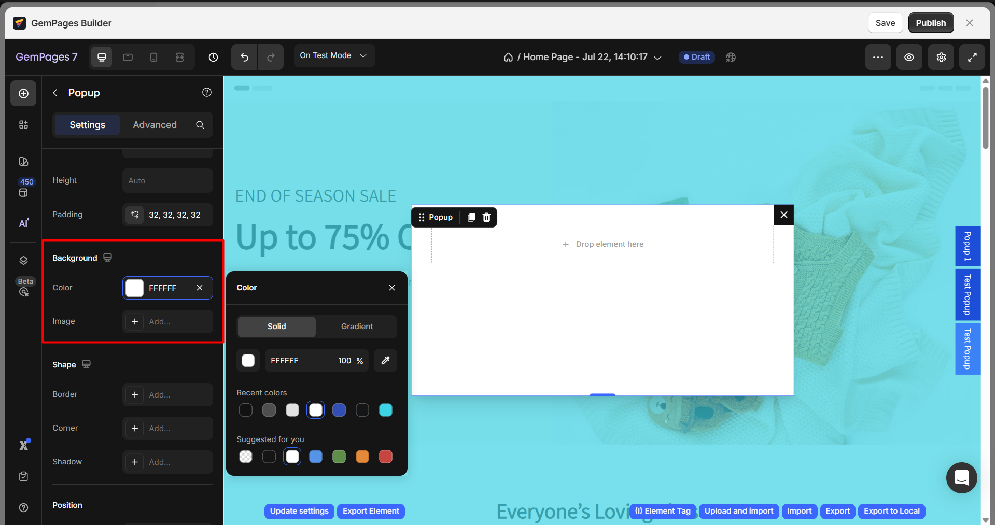Clear the FFFFFF background color
This screenshot has height=525, width=995.
[200, 288]
